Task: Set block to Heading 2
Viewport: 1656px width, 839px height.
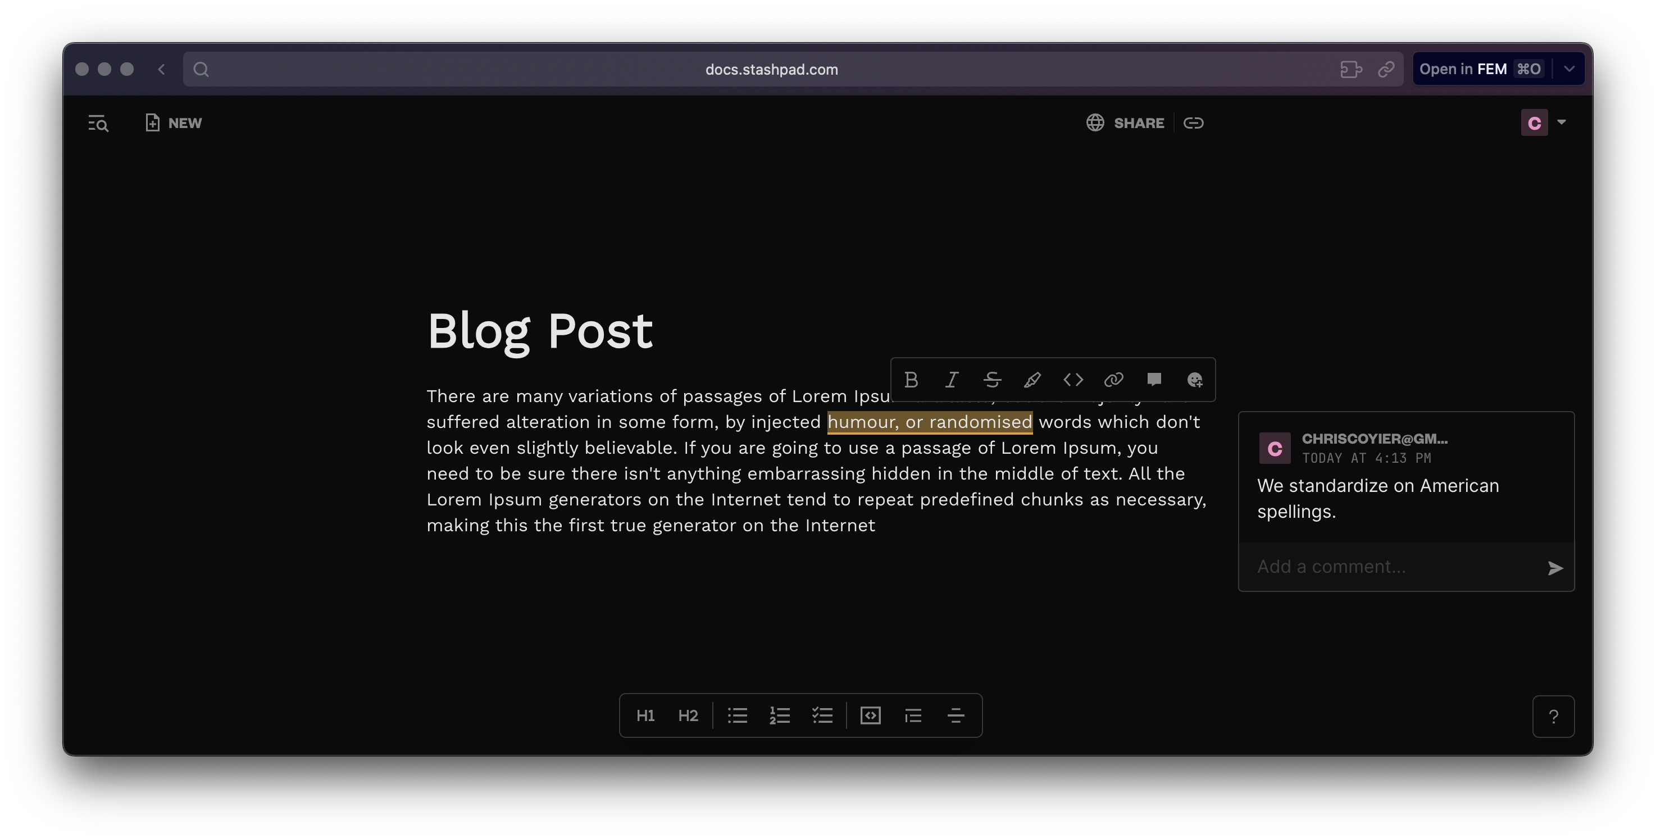Action: pyautogui.click(x=688, y=715)
